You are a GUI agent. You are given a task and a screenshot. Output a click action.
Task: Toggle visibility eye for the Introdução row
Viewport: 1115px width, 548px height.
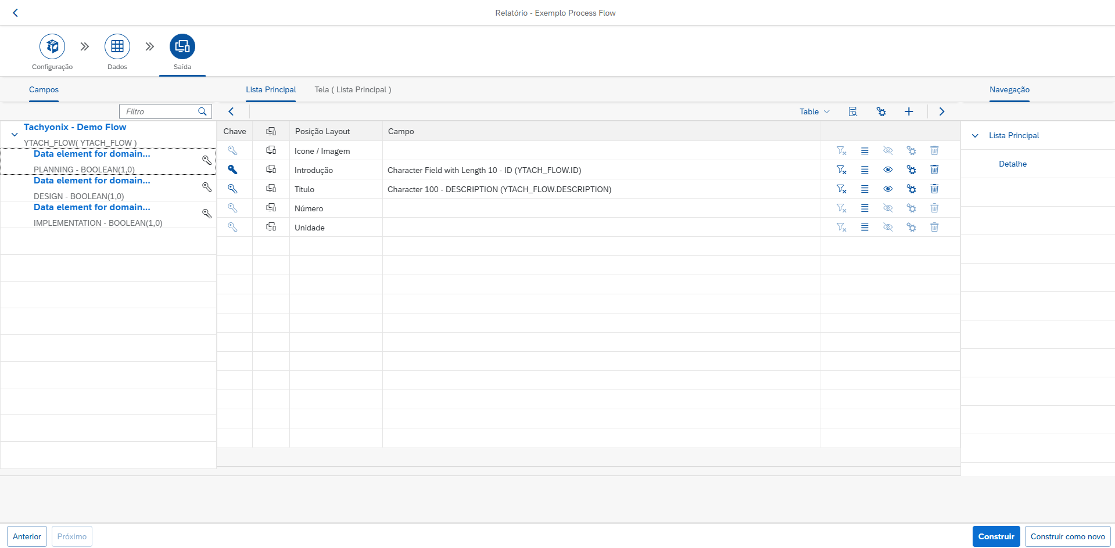click(888, 170)
